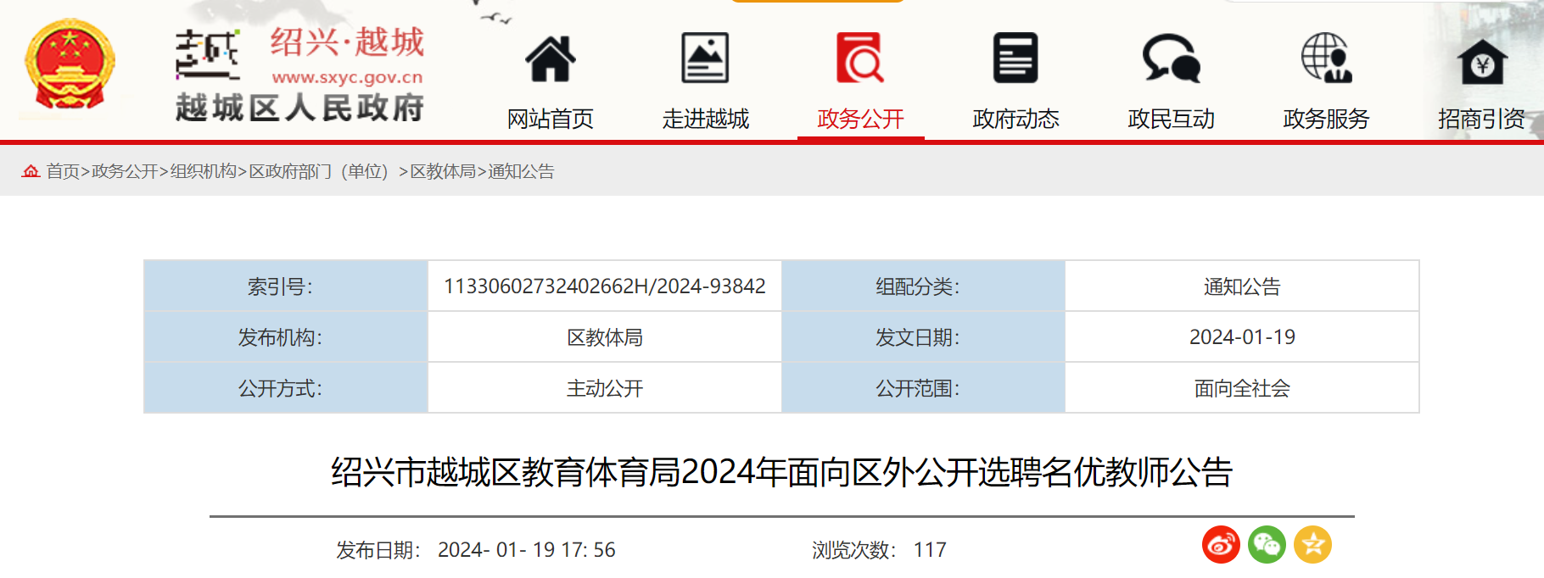Click the 公开范围 label cell
Screen dimensions: 1544x578
[x=923, y=388]
